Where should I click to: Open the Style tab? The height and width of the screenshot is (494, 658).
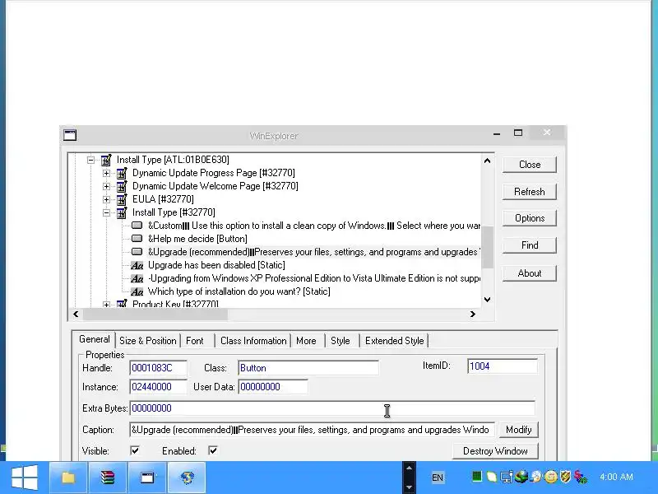pyautogui.click(x=340, y=341)
